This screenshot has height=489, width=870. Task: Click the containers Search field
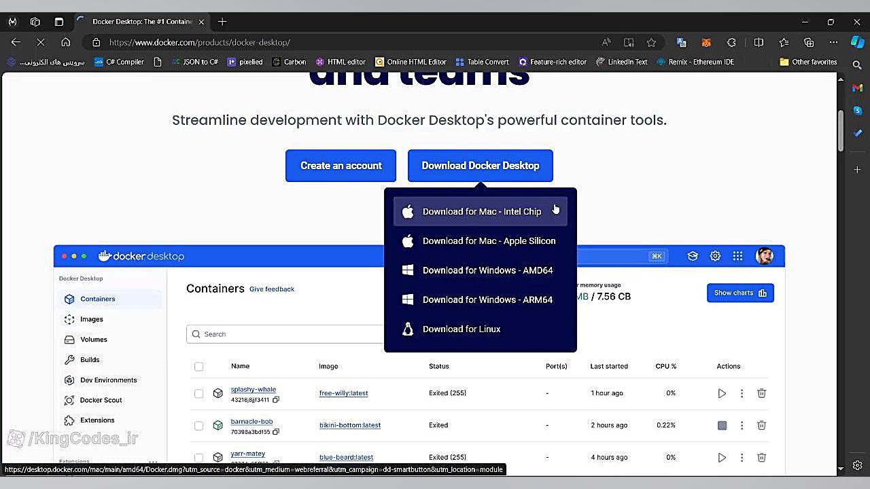coord(285,334)
